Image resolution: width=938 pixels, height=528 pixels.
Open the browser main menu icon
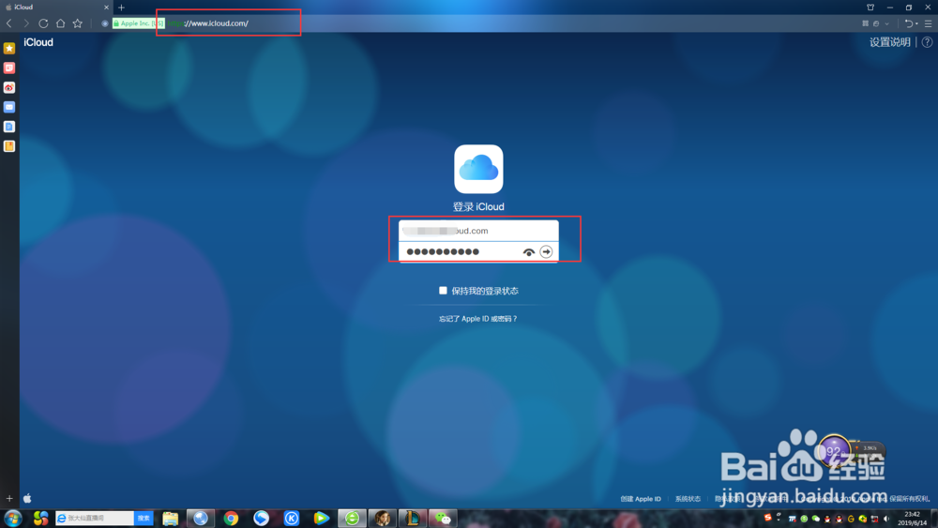928,23
